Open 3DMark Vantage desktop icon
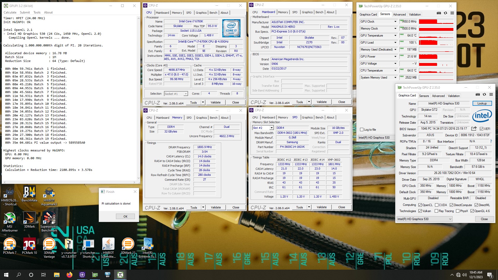The image size is (498, 280). click(x=49, y=248)
